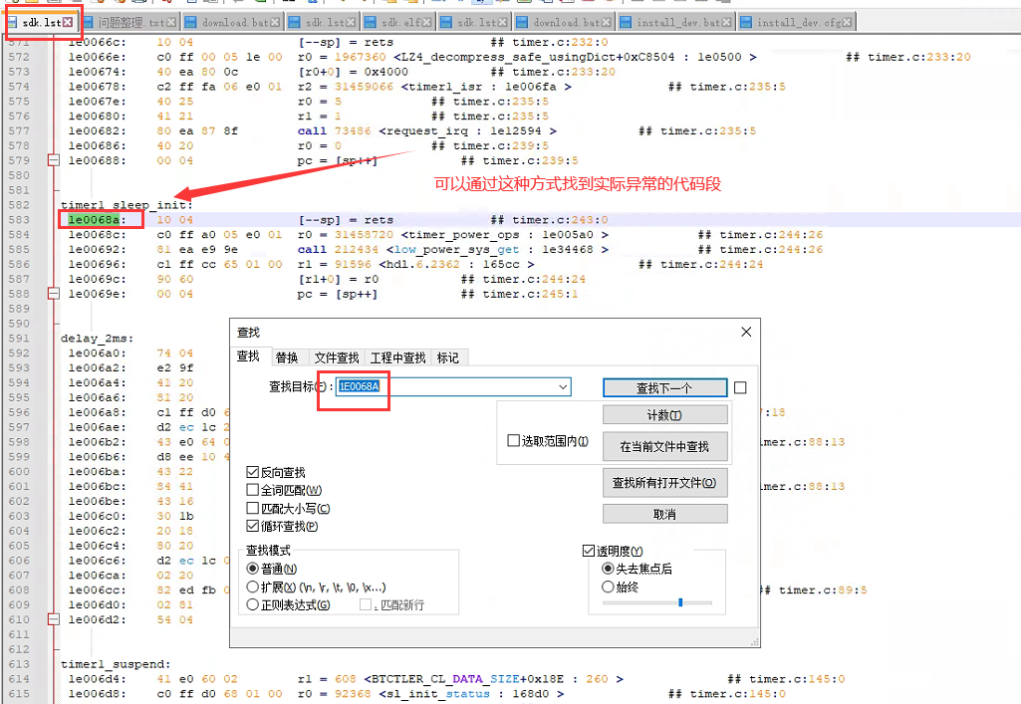Close the install_dev.cfg tab via its X icon
This screenshot has width=1021, height=704.
click(x=847, y=22)
